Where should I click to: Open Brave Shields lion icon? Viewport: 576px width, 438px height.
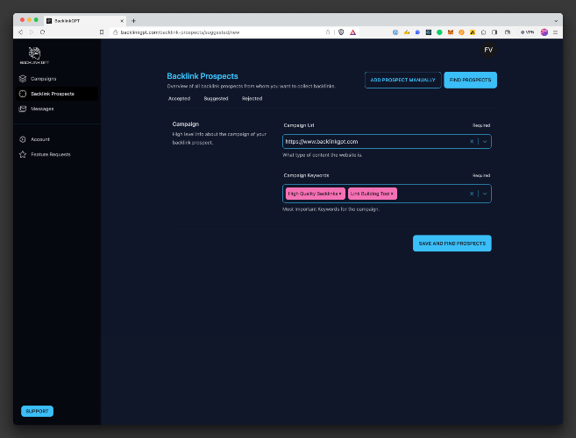(x=341, y=32)
